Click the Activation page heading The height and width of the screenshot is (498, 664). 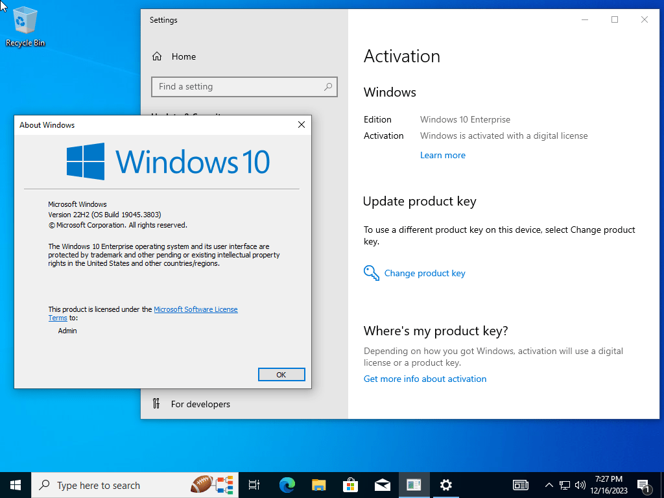(402, 56)
